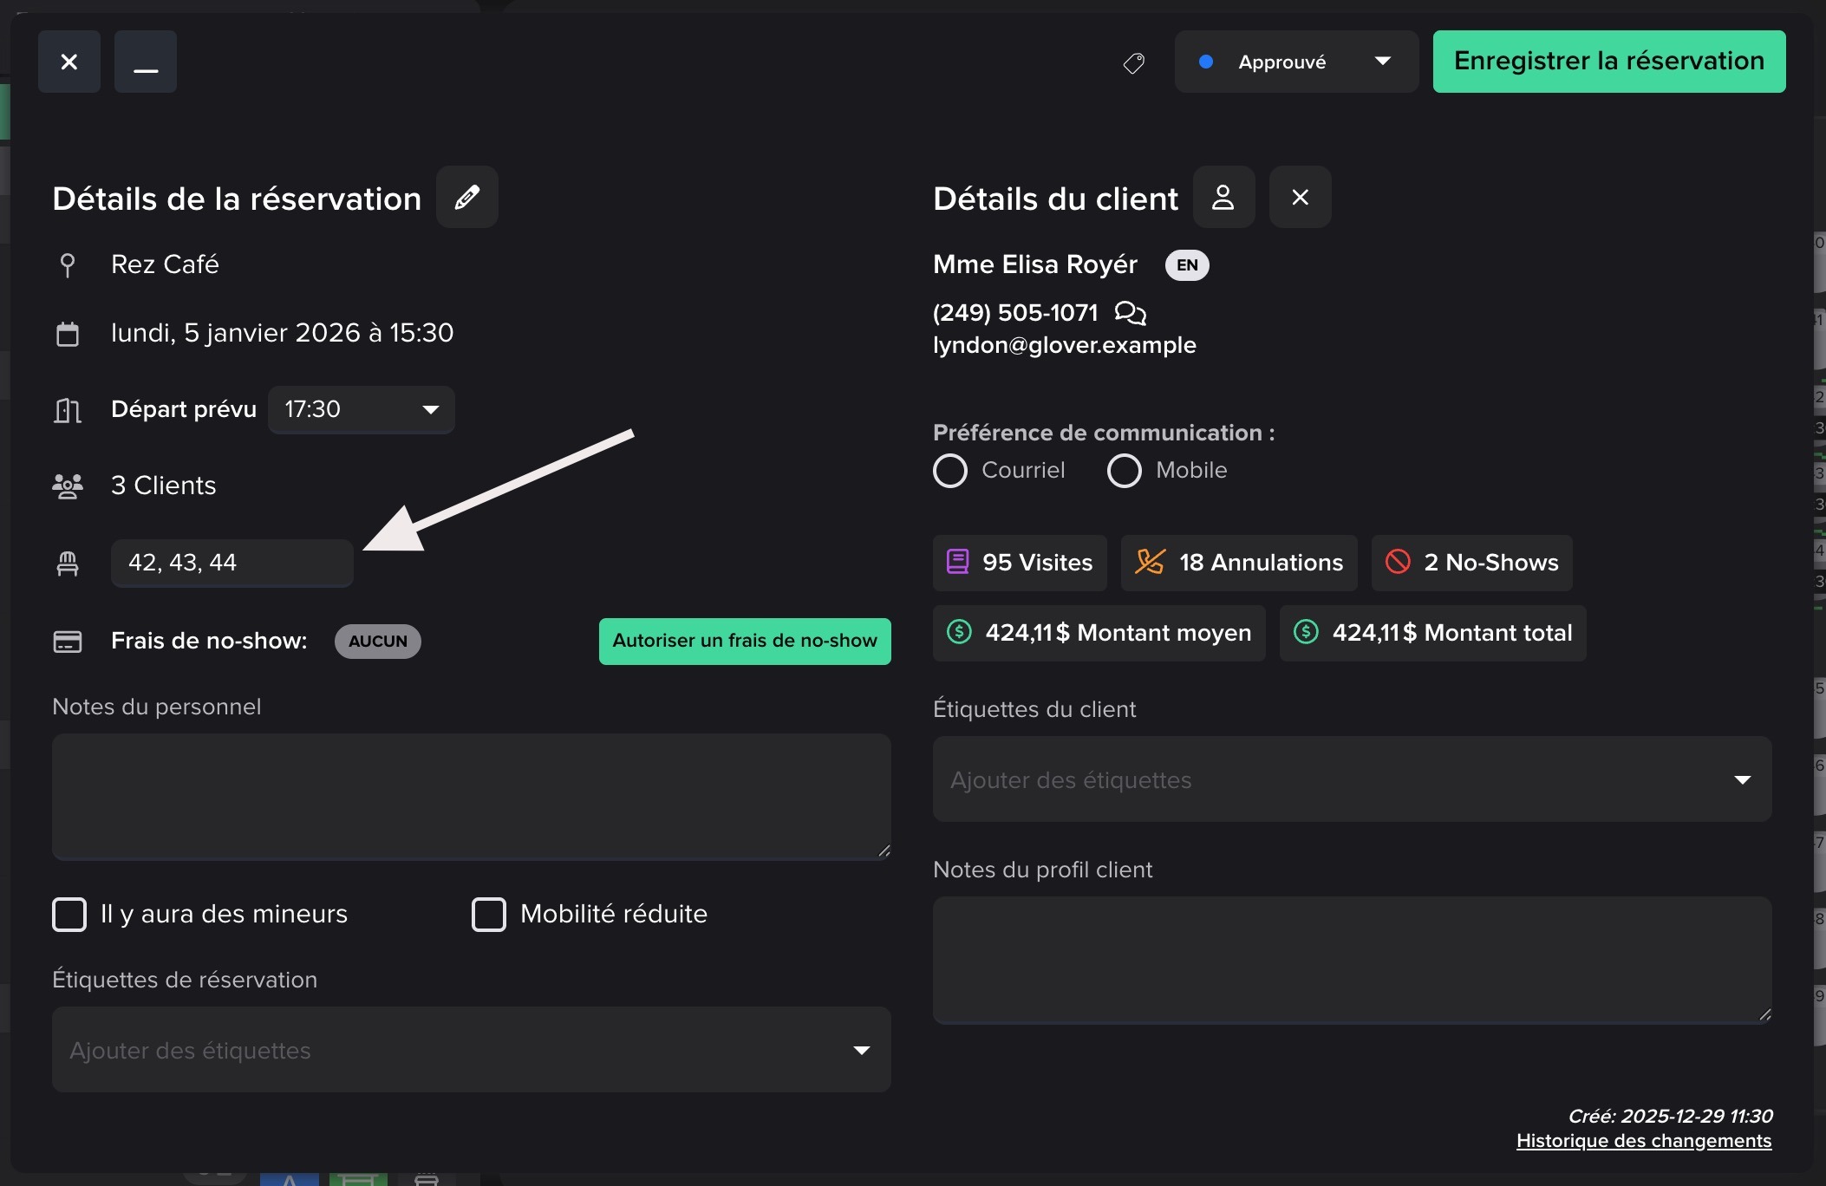Open the Approuvé status dropdown
This screenshot has height=1186, width=1826.
pyautogui.click(x=1296, y=62)
